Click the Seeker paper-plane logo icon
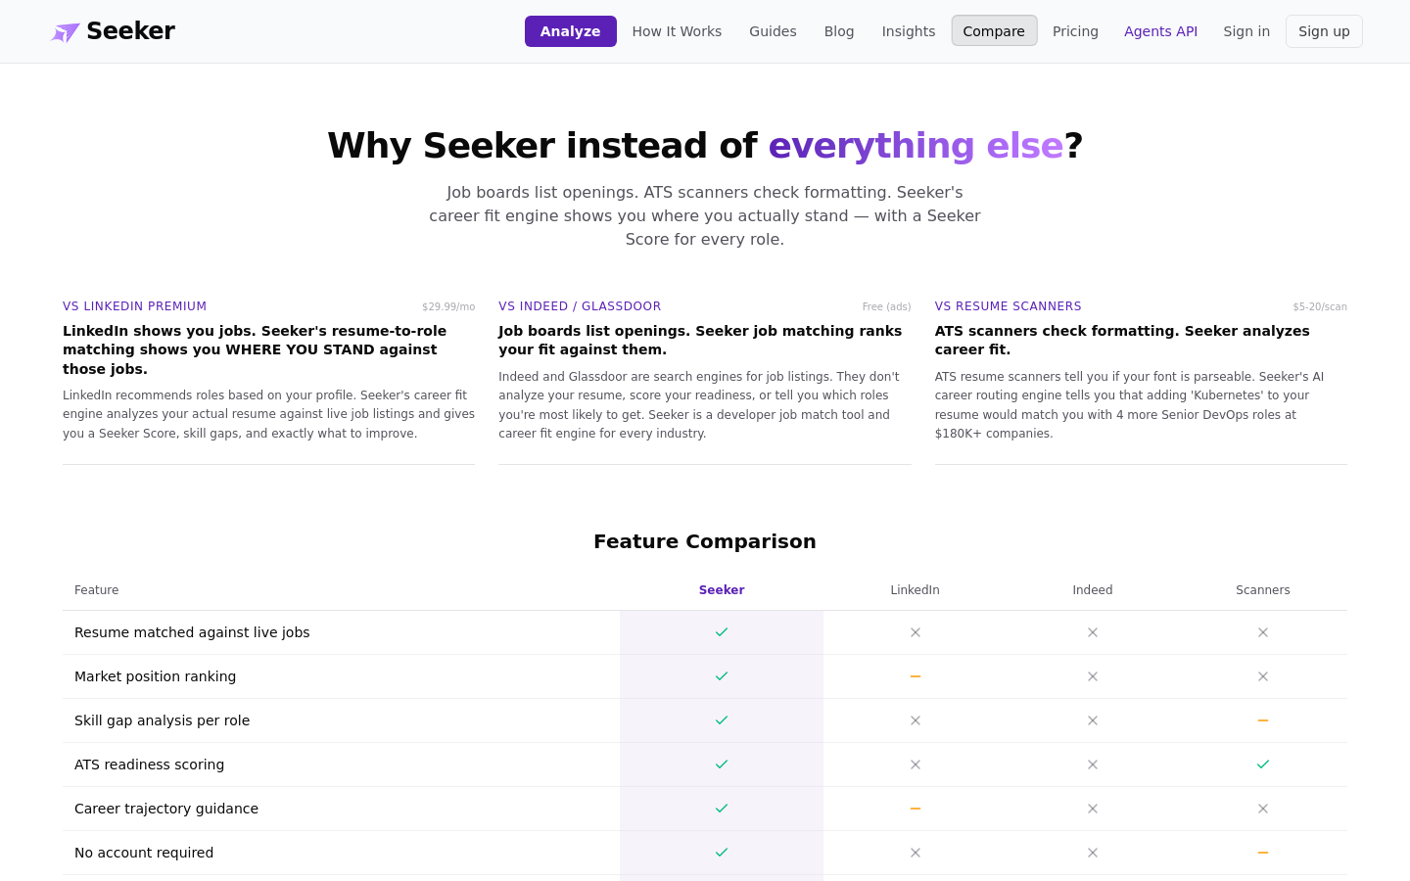The height and width of the screenshot is (881, 1410). (66, 32)
